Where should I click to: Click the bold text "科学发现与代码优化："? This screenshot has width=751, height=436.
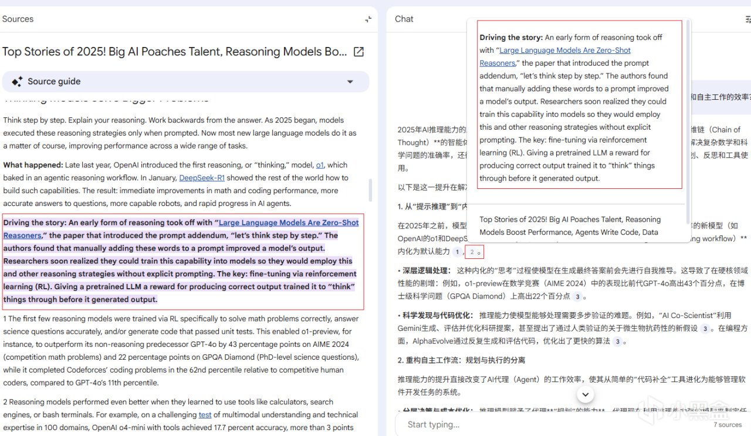pos(438,316)
